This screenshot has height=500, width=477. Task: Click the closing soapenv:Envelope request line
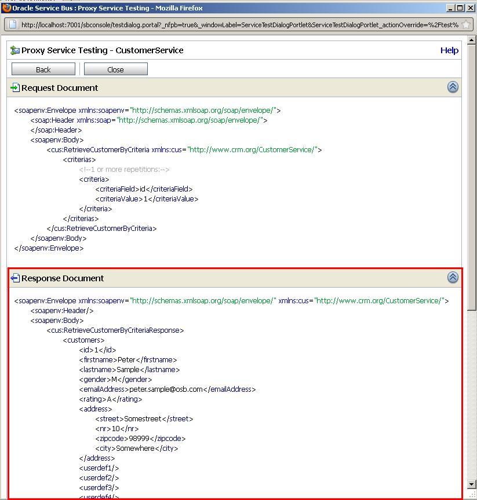tap(49, 248)
